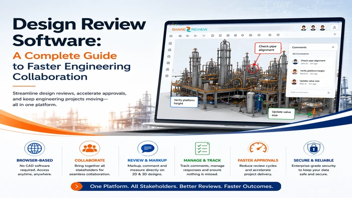Click the Secure & Reliable shield lock icon
Screen dimensions: 352x198
click(314, 148)
